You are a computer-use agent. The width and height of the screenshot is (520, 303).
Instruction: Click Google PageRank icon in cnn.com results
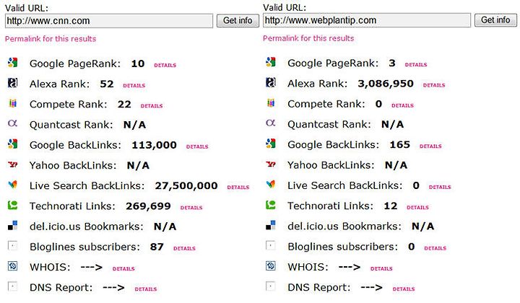click(12, 63)
